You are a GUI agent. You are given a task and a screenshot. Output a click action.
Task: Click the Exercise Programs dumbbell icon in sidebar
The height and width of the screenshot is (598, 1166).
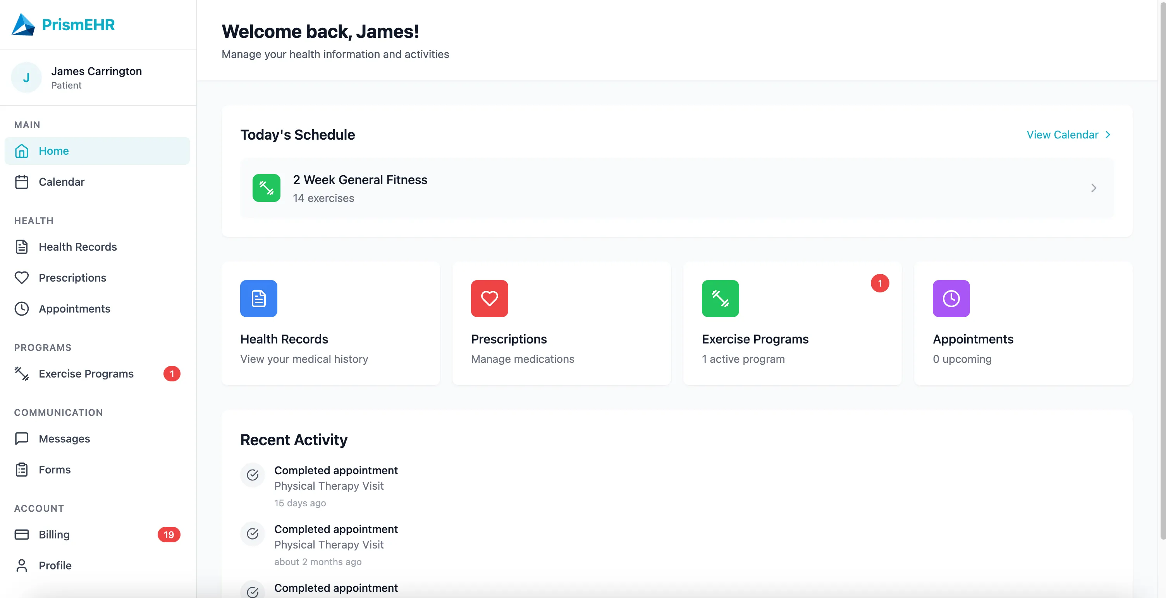coord(22,374)
